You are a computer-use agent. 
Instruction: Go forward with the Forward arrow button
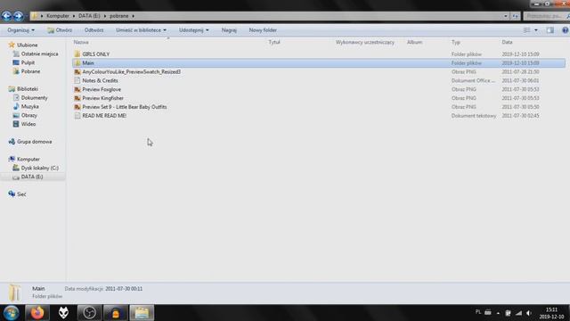(x=18, y=16)
